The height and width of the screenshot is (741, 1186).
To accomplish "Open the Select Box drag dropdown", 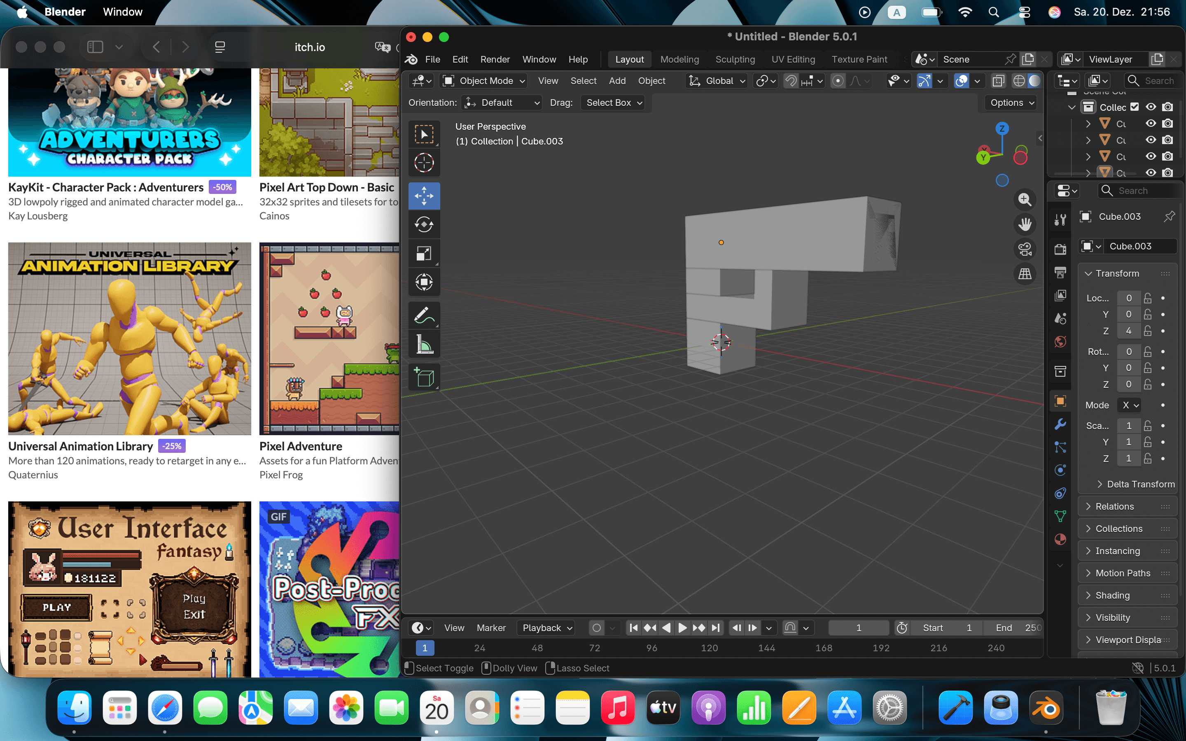I will (613, 103).
